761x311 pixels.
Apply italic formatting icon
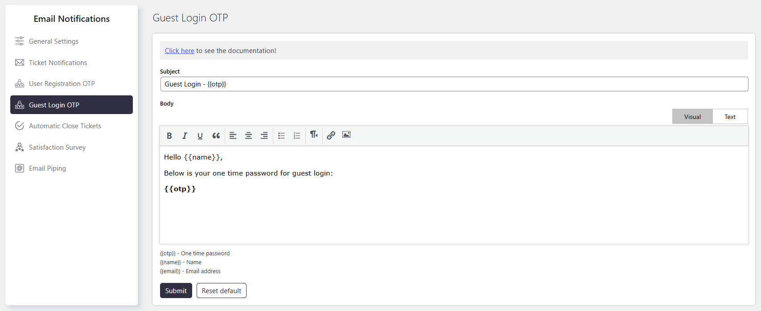[x=185, y=135]
